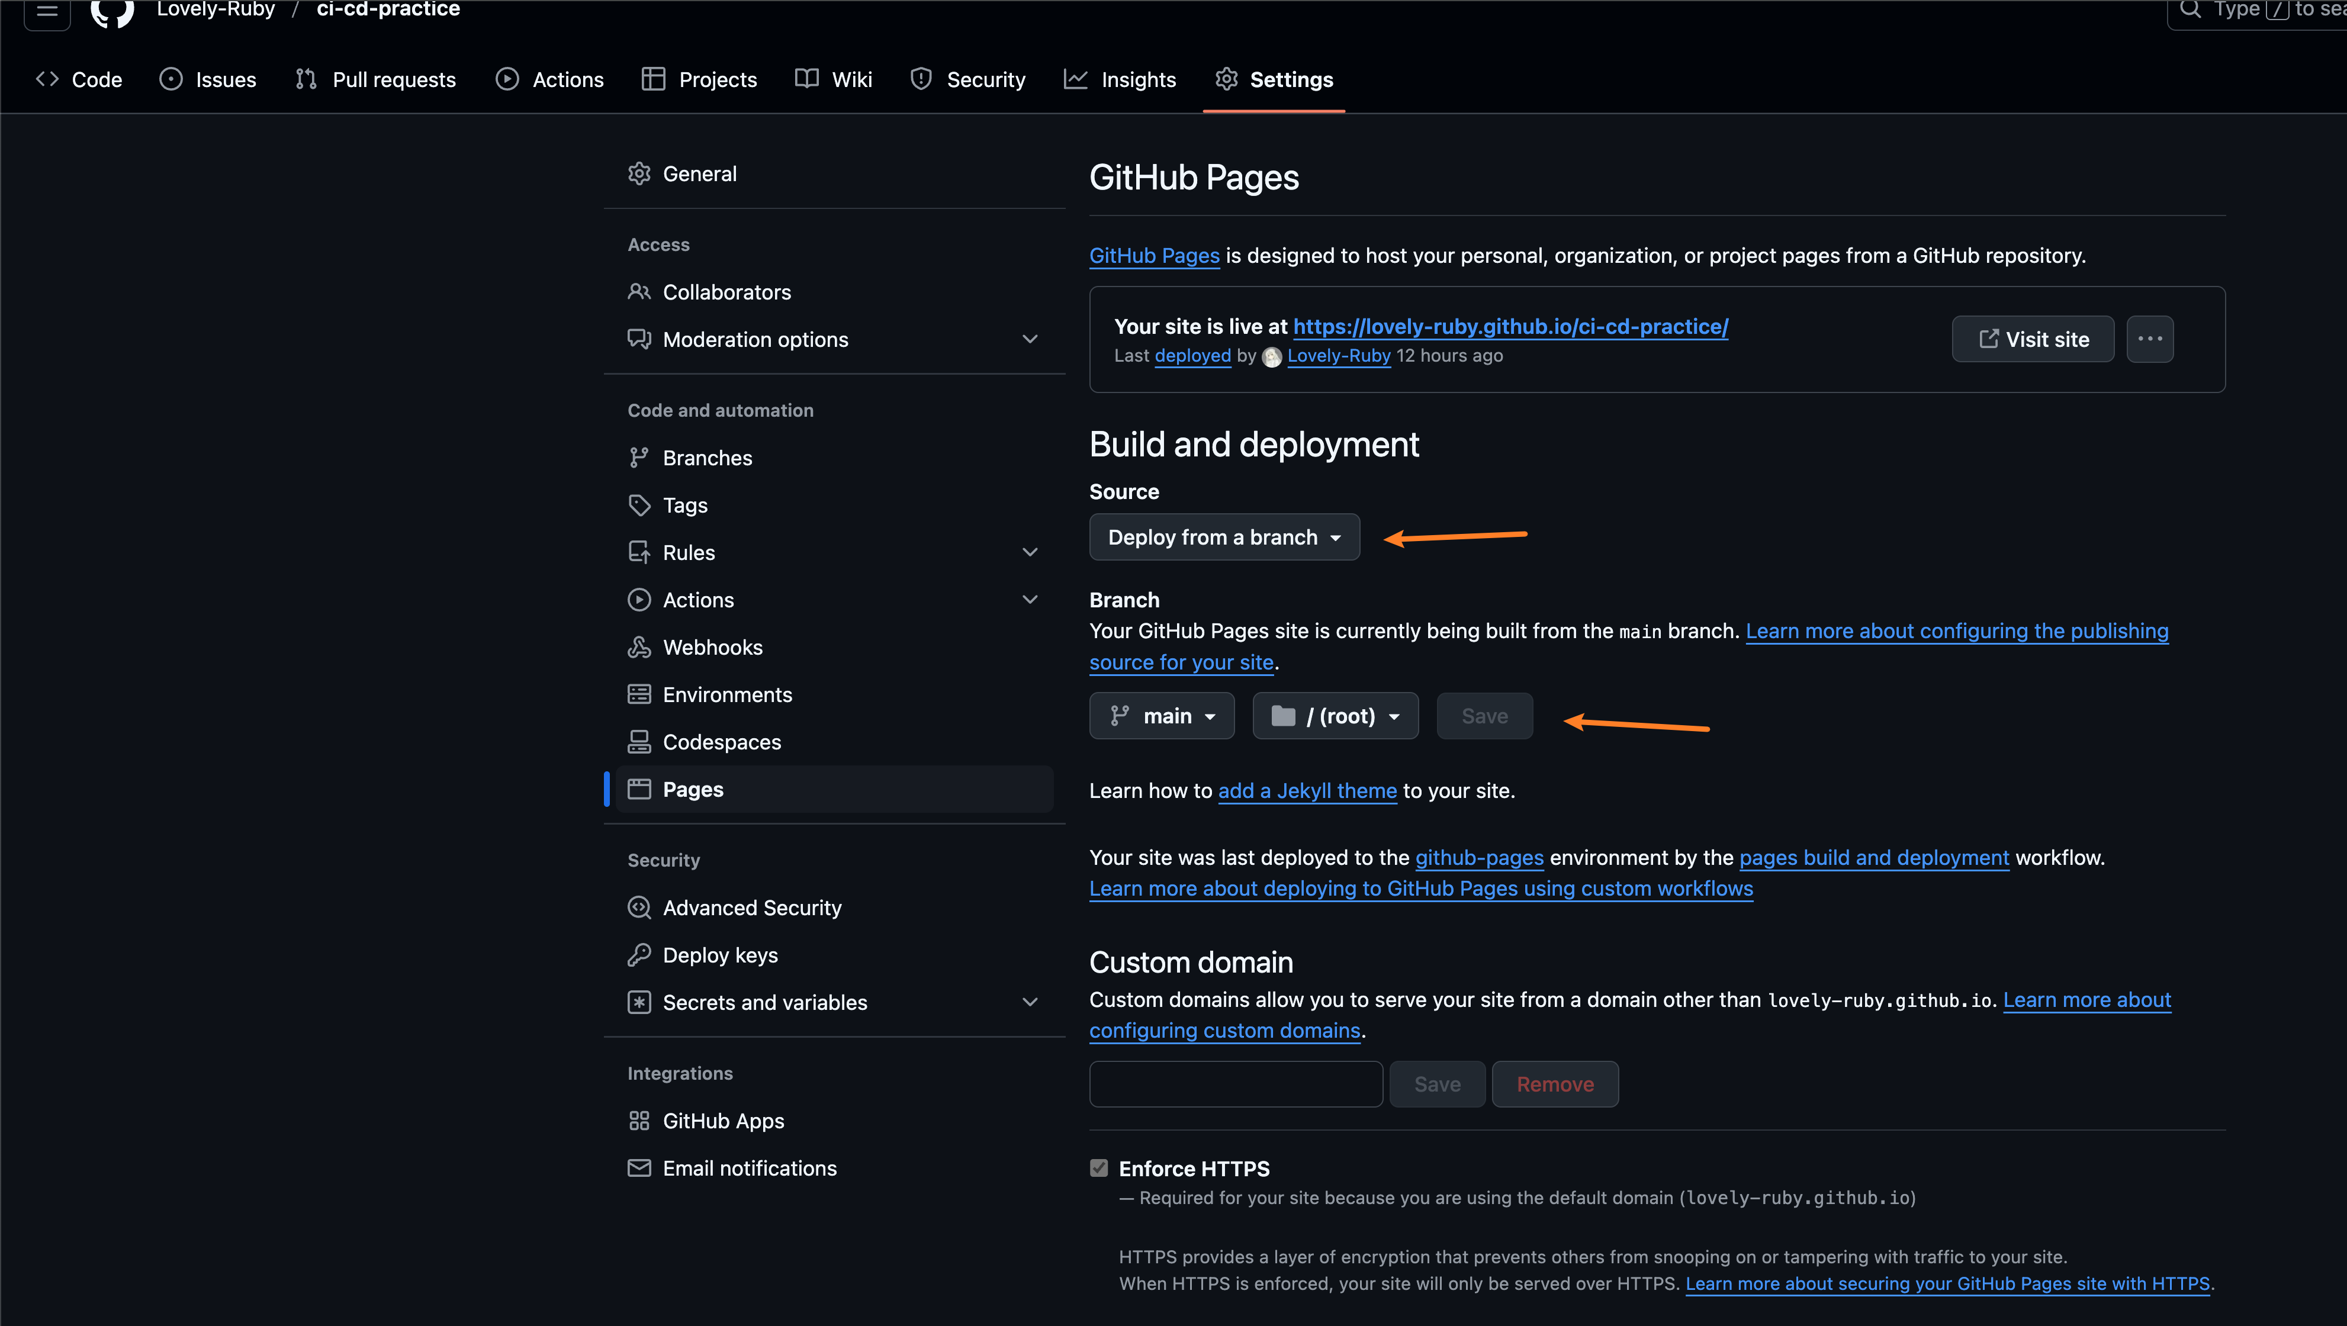Expand Moderation options section

pos(1030,339)
